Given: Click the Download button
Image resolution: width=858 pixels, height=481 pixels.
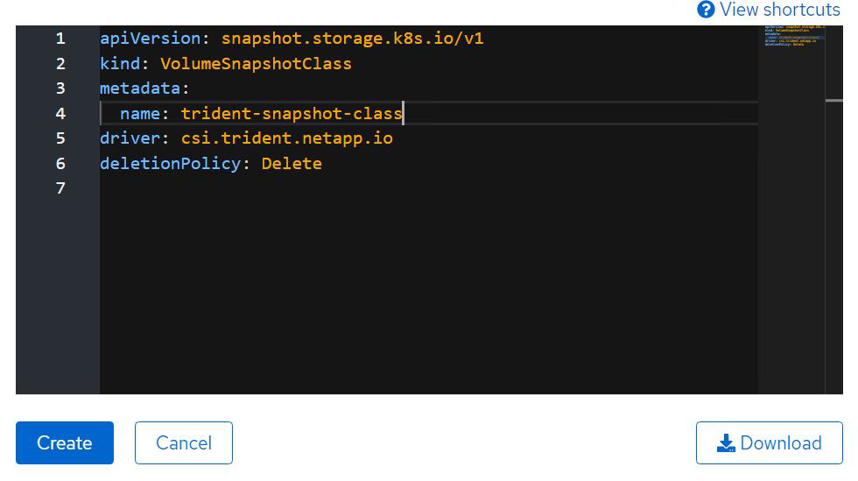Looking at the screenshot, I should (x=769, y=442).
